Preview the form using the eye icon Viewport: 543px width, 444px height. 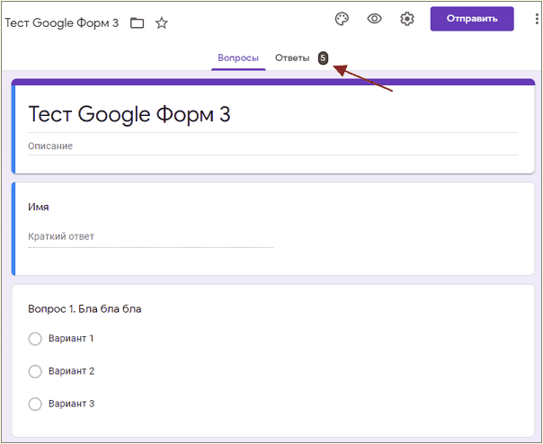pyautogui.click(x=374, y=18)
